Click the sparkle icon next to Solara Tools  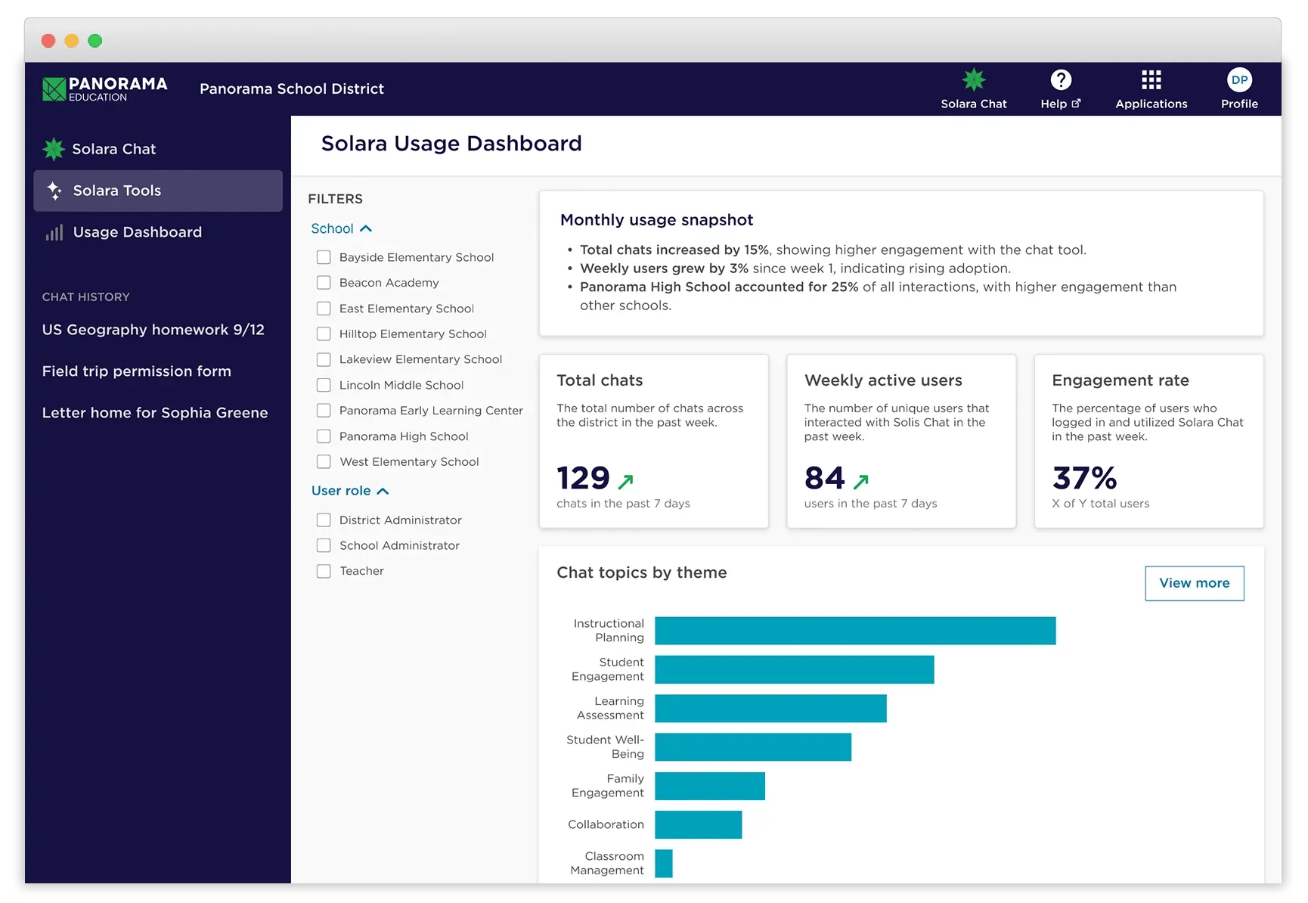(x=54, y=191)
